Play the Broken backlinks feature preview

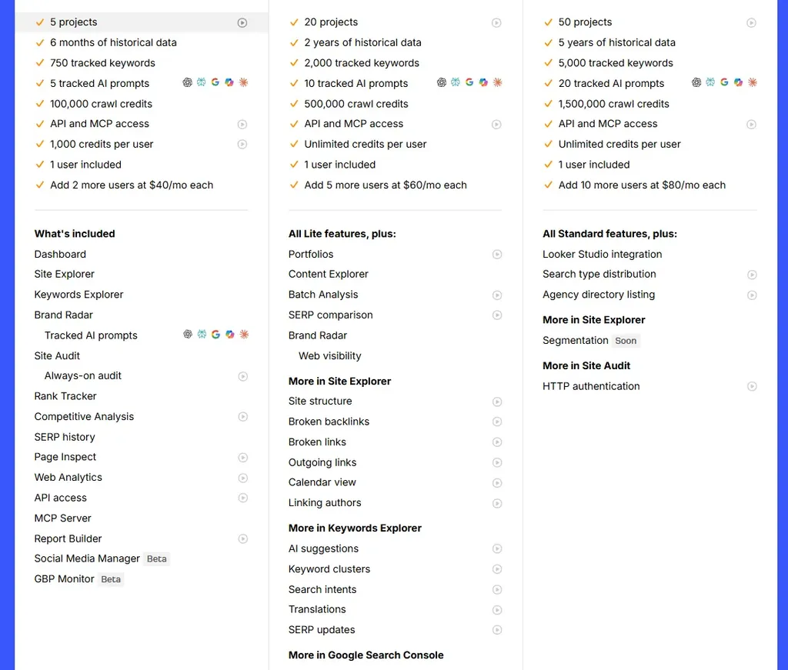[x=497, y=422]
